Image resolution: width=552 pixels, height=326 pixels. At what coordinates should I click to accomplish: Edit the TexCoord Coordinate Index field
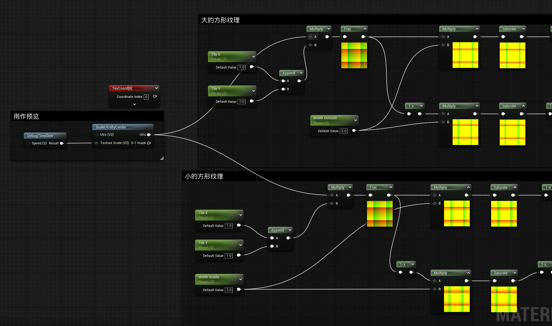146,97
